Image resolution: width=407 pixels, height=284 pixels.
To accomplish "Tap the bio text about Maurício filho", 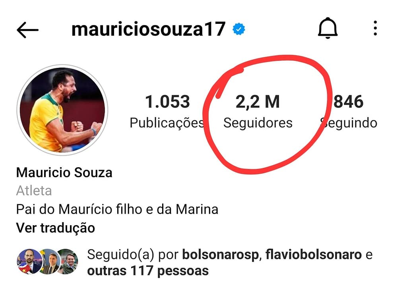I will (117, 209).
